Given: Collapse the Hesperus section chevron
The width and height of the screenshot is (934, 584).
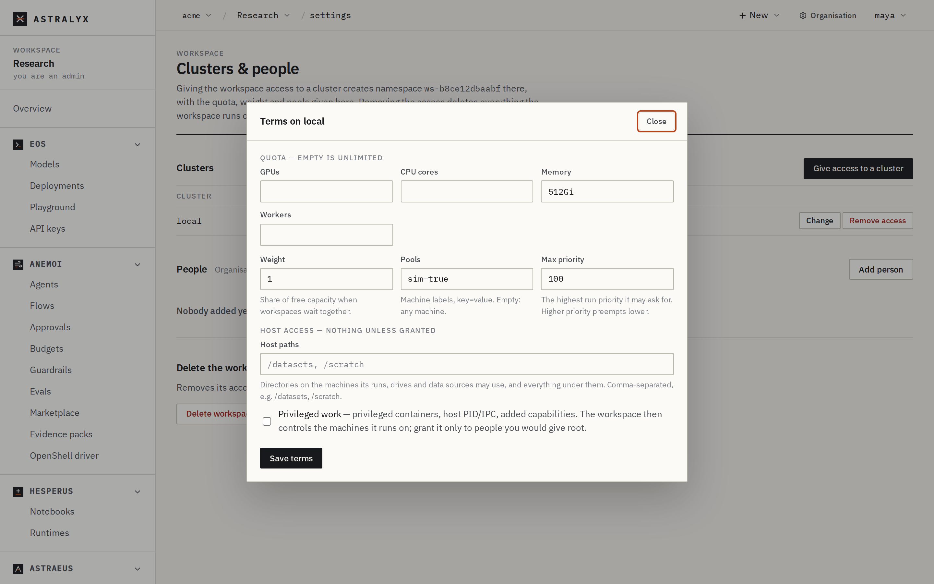Looking at the screenshot, I should click(138, 492).
